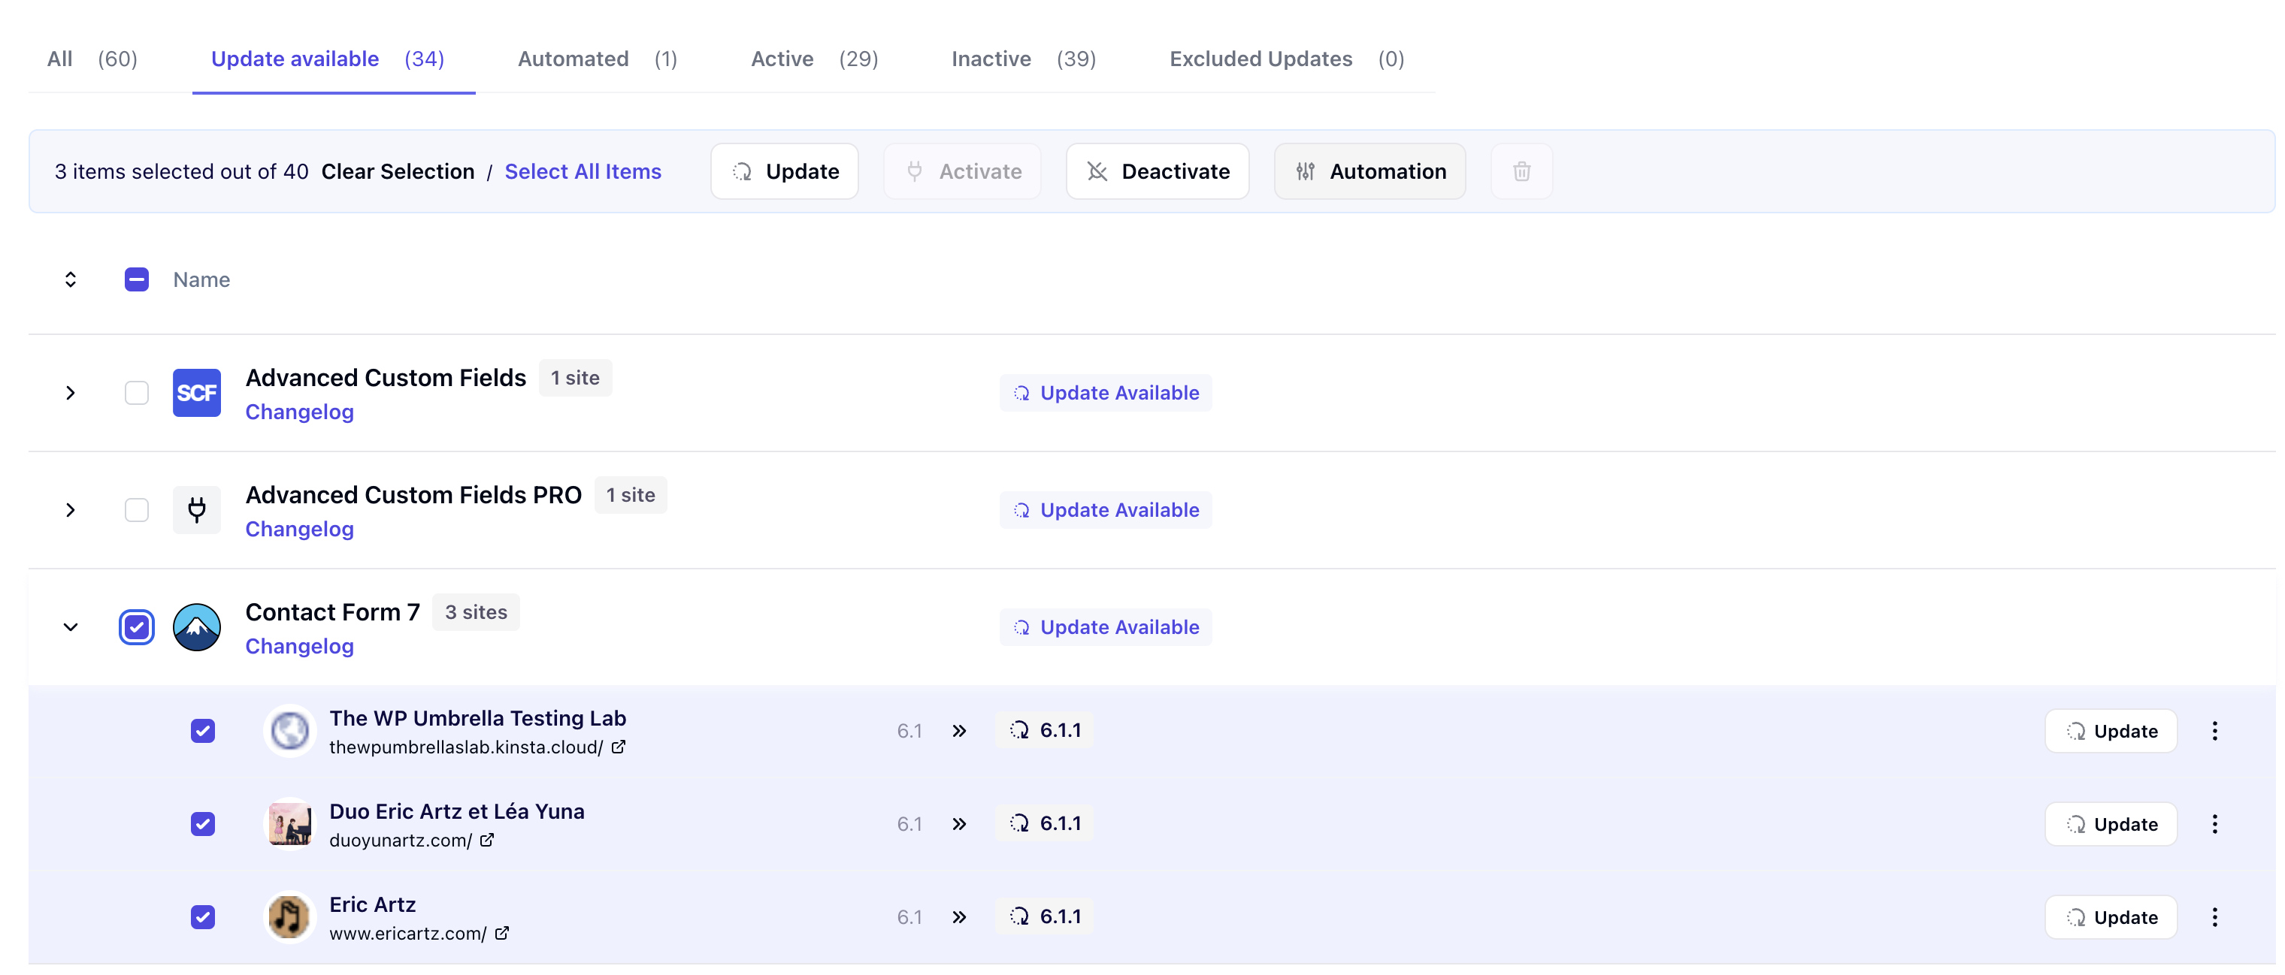The width and height of the screenshot is (2285, 975).
Task: Click the 6.1.1 version badge for Eric Artz
Action: (1045, 916)
